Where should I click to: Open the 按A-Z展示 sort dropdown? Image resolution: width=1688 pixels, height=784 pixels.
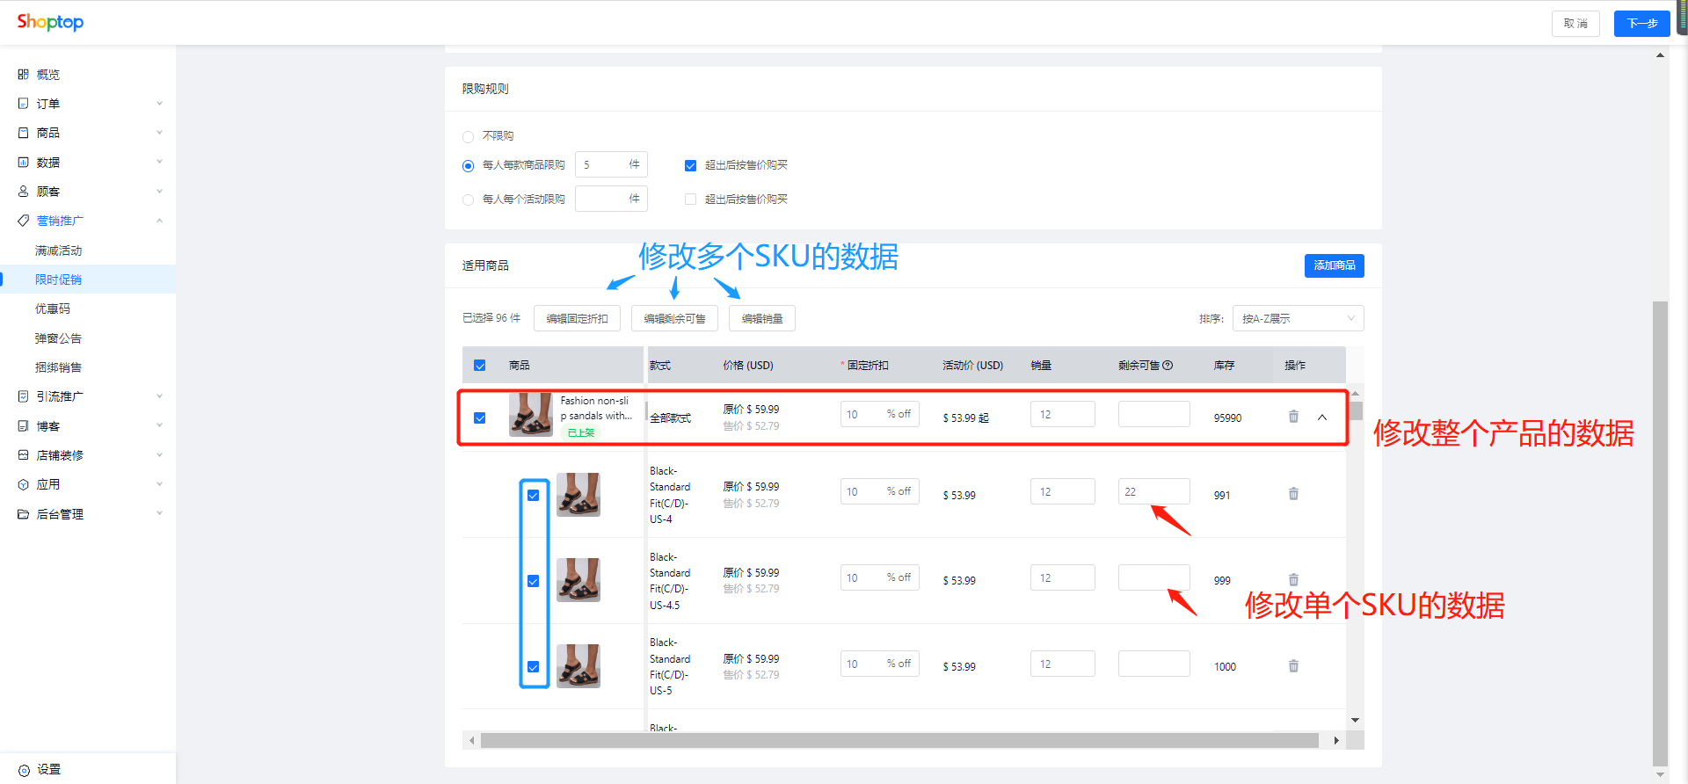coord(1298,318)
